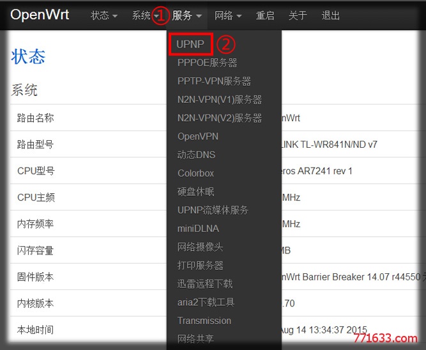426x350 pixels.
Task: Open the 网络 dropdown menu
Action: (x=227, y=15)
